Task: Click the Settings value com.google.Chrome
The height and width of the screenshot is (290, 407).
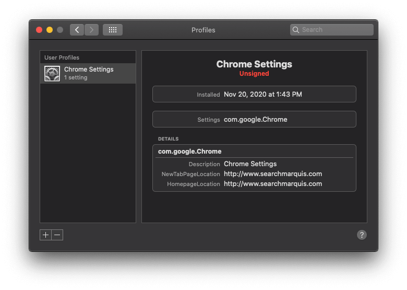Action: click(x=255, y=120)
